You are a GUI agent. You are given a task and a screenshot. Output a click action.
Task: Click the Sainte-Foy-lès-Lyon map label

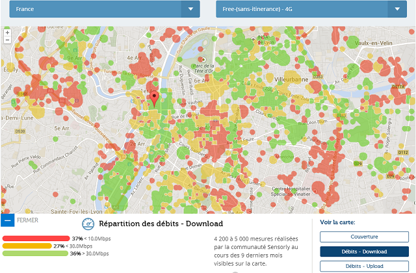tap(77, 211)
